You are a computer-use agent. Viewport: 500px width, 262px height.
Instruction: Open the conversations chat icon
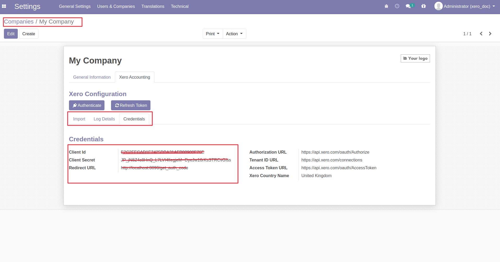point(408,6)
